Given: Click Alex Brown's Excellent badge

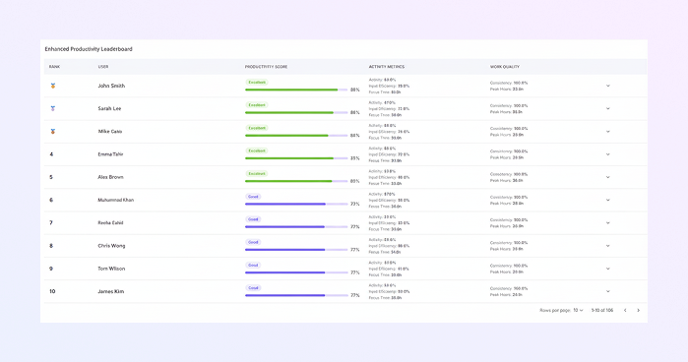Looking at the screenshot, I should coord(257,173).
